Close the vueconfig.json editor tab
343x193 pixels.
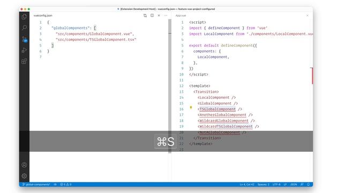tap(159, 16)
